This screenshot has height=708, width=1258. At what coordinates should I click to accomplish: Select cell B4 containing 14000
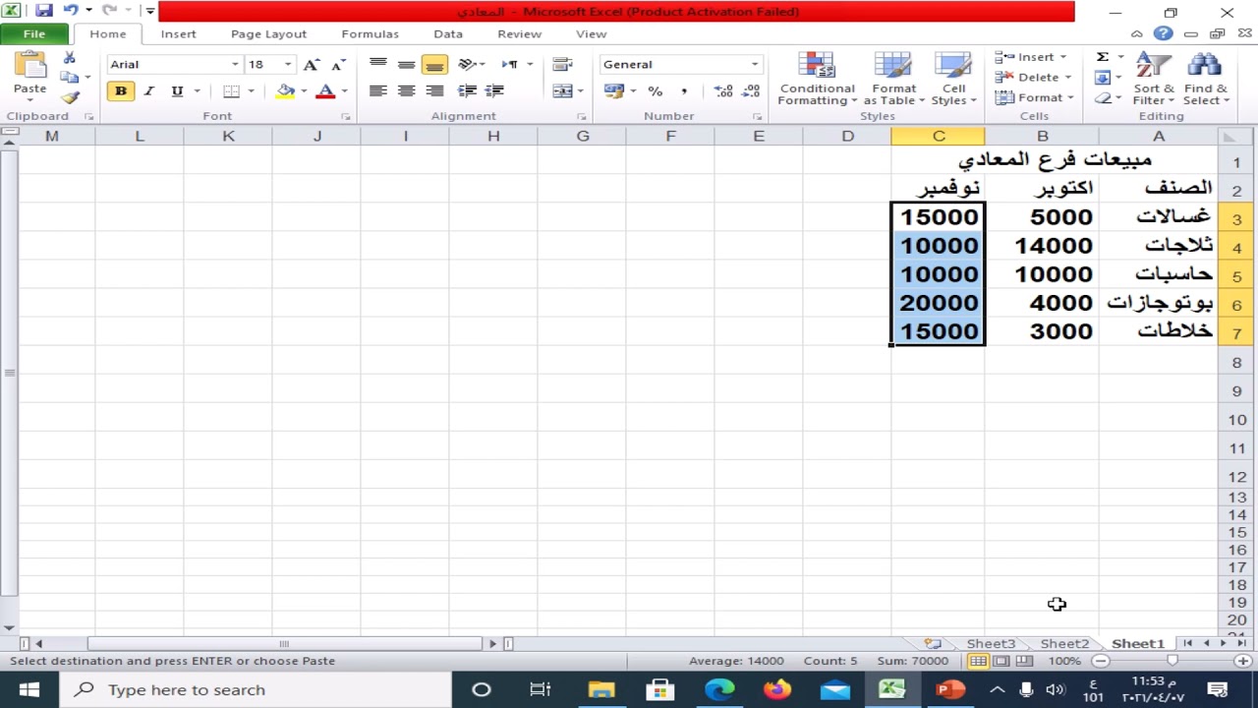[x=1042, y=246]
